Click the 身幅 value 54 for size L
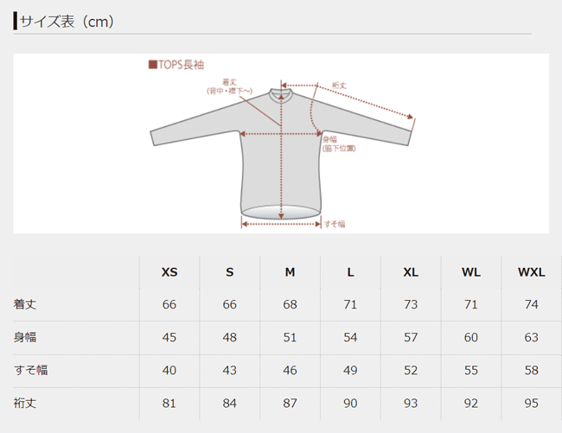Viewport: 562px width, 433px height. point(350,338)
